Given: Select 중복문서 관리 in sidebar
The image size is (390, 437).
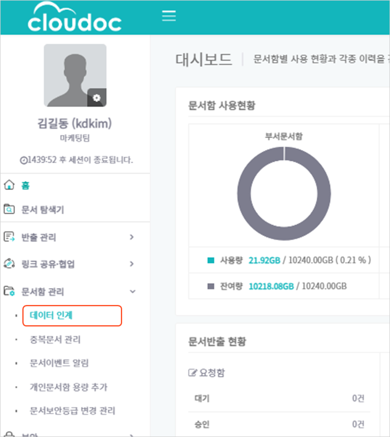Looking at the screenshot, I should tap(55, 340).
